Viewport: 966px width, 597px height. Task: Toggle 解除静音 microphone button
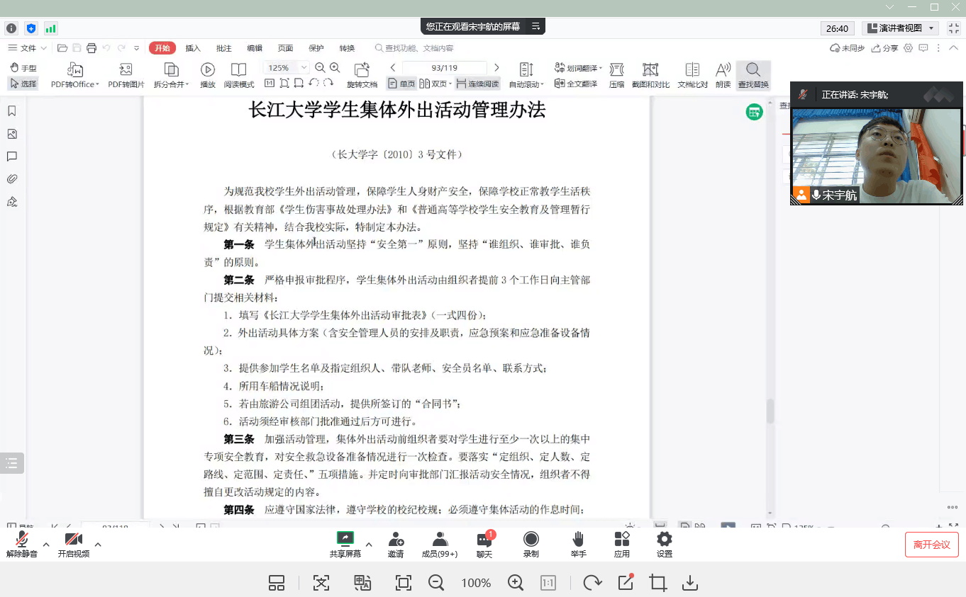point(22,540)
